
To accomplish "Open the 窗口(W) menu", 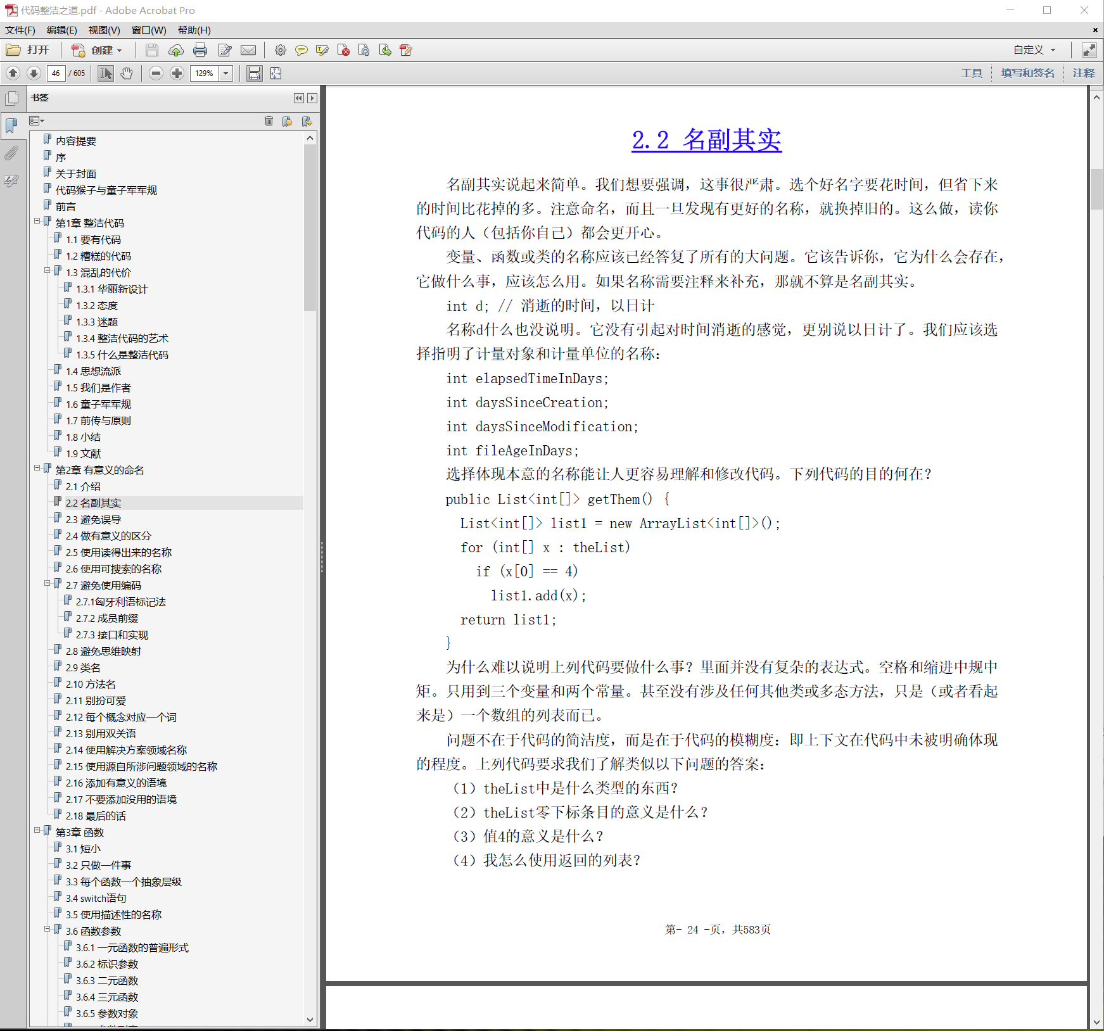I will point(149,30).
